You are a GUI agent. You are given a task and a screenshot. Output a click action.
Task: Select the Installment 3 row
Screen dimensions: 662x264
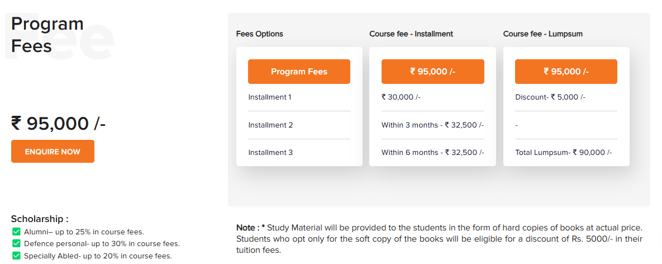(x=270, y=153)
